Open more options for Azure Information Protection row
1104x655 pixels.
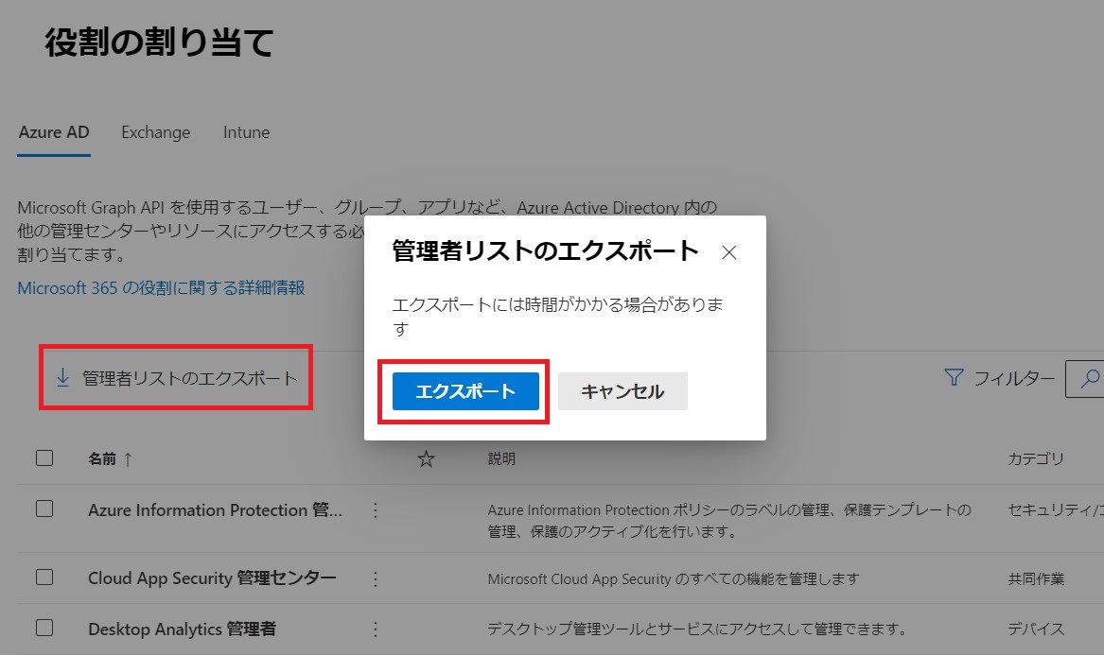point(376,510)
